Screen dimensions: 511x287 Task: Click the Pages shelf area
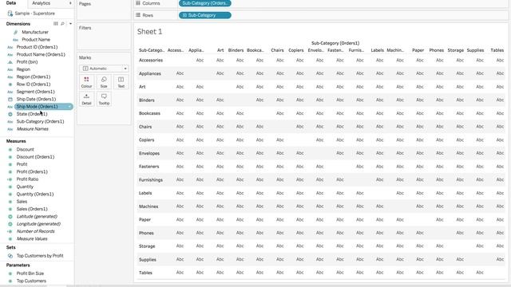104,10
